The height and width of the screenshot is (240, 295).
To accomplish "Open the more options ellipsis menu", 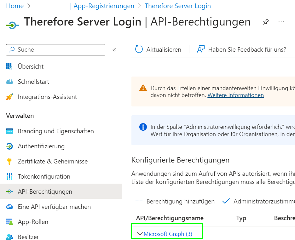I will 281,22.
